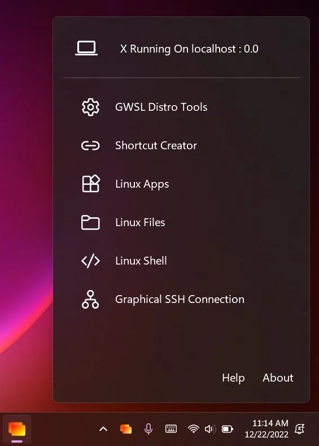Screen dimensions: 319x446
Task: Click the gear icon for GWSL Distro Tools
Action: [90, 107]
